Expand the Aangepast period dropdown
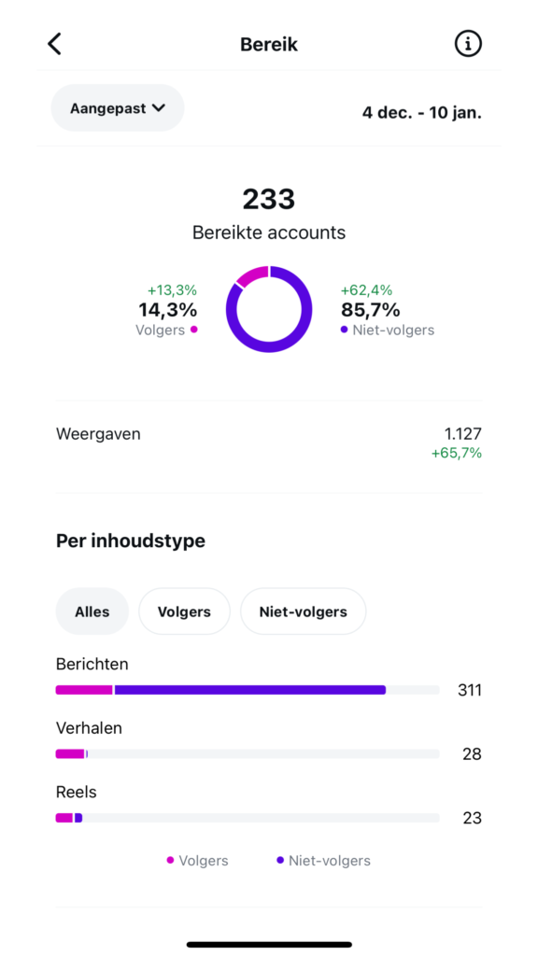The height and width of the screenshot is (956, 538). point(118,108)
